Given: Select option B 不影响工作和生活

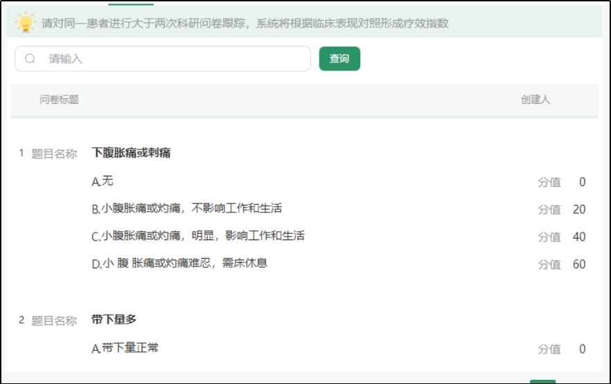Looking at the screenshot, I should pyautogui.click(x=186, y=208).
